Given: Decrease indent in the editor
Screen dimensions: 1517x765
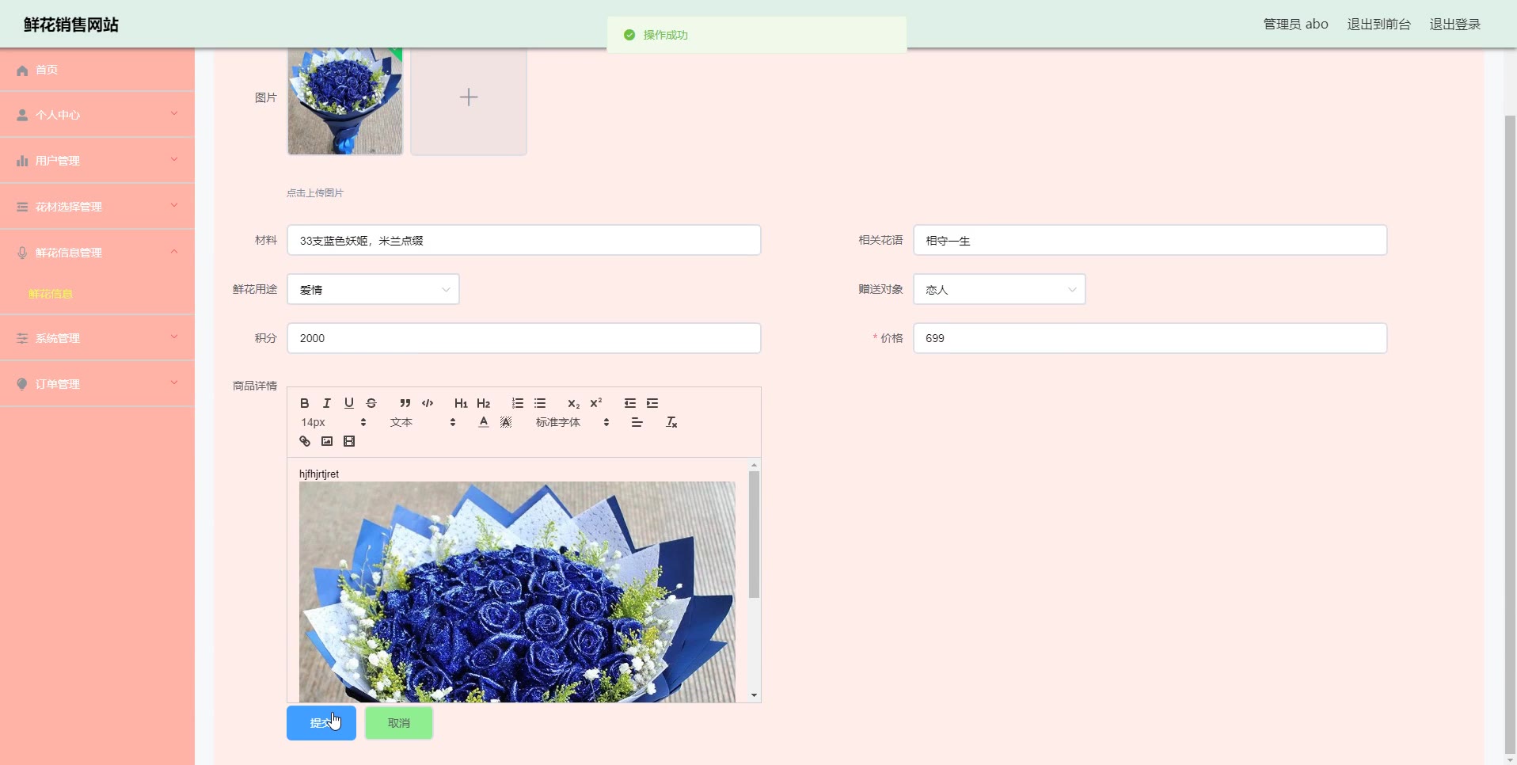Looking at the screenshot, I should 630,403.
